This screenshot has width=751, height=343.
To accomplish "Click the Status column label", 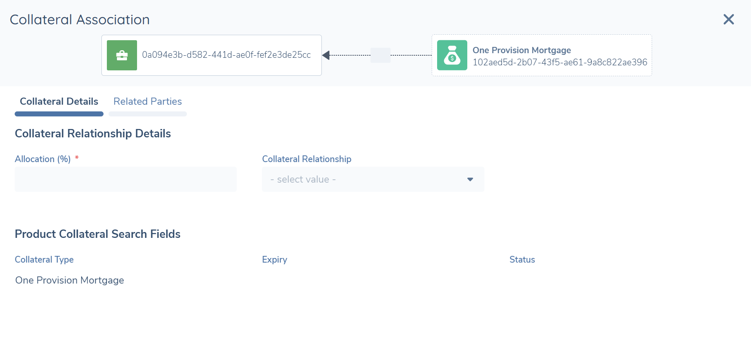I will coord(522,260).
